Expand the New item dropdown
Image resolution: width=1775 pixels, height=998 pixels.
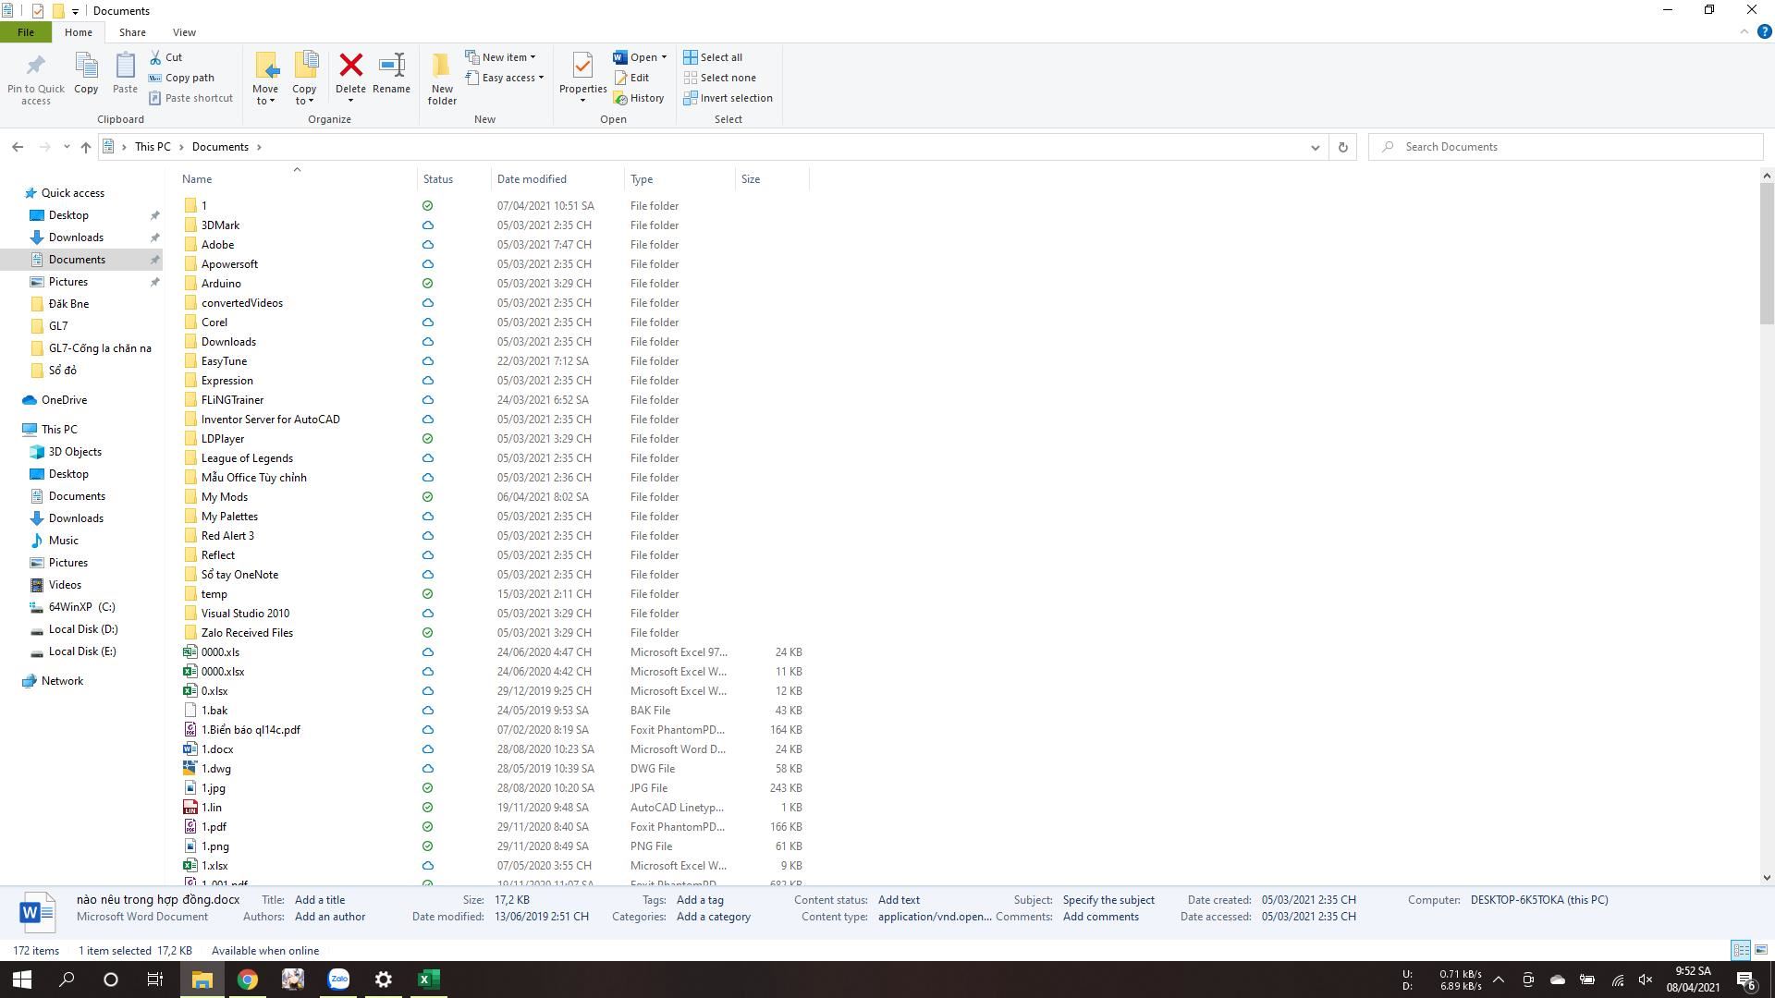click(x=505, y=57)
